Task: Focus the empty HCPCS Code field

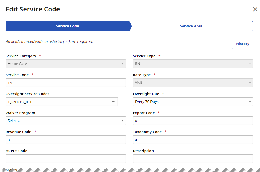Action: coord(66,159)
